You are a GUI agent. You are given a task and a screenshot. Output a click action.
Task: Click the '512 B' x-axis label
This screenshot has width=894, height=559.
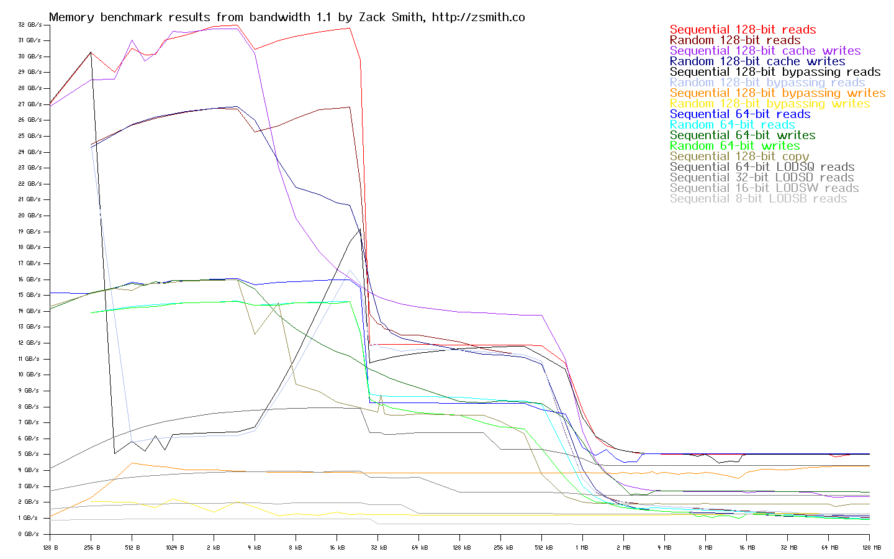click(x=132, y=548)
